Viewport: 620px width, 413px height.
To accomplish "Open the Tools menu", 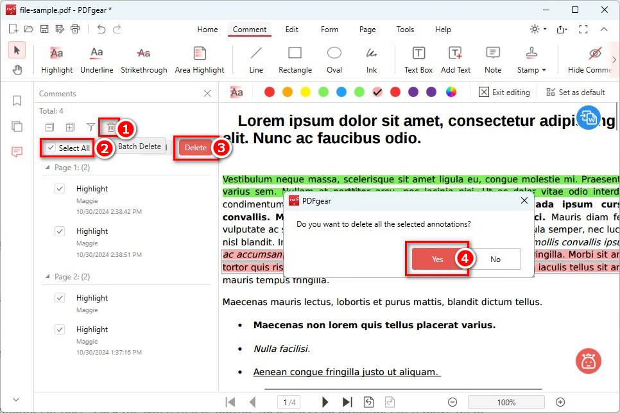I will [x=405, y=30].
